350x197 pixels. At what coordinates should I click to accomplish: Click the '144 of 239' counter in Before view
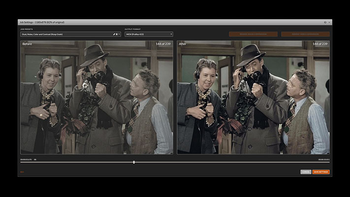pos(163,44)
